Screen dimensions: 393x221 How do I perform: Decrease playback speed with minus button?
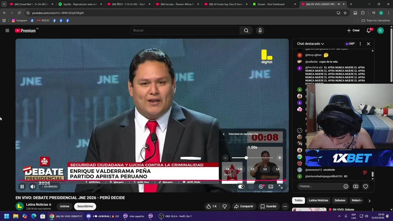(225, 158)
